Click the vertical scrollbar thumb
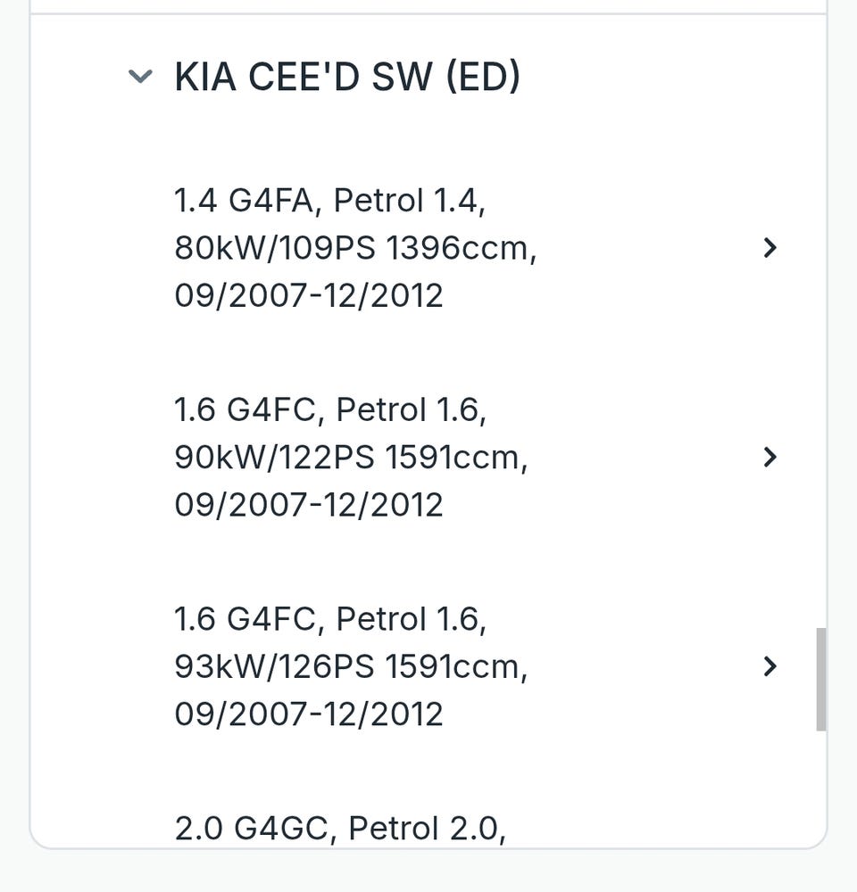 click(820, 679)
